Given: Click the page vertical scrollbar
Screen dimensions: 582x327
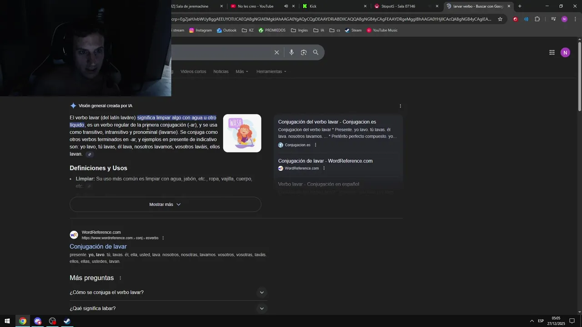Looking at the screenshot, I should tap(579, 77).
